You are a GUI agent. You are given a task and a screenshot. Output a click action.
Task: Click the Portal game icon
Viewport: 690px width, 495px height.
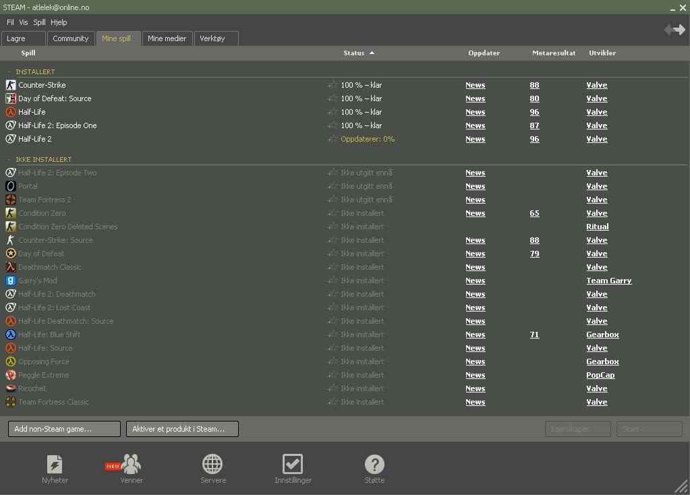tap(11, 186)
